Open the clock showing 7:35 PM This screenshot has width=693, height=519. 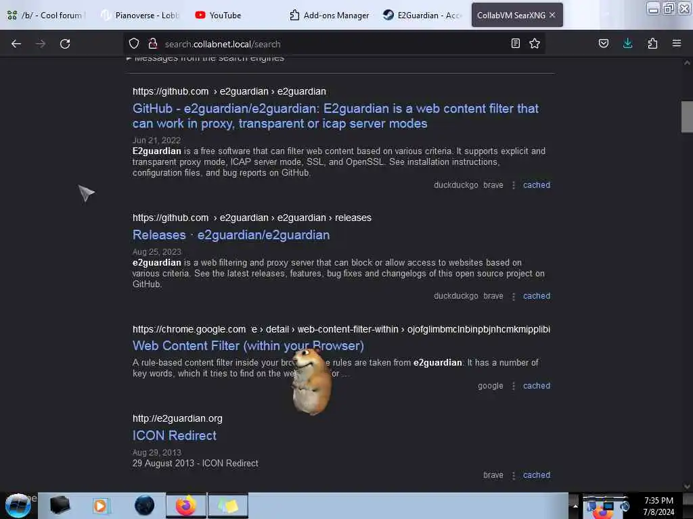[658, 506]
